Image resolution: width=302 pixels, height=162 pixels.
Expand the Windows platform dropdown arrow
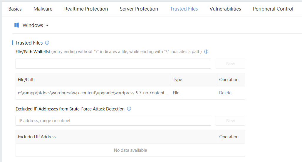pyautogui.click(x=47, y=25)
